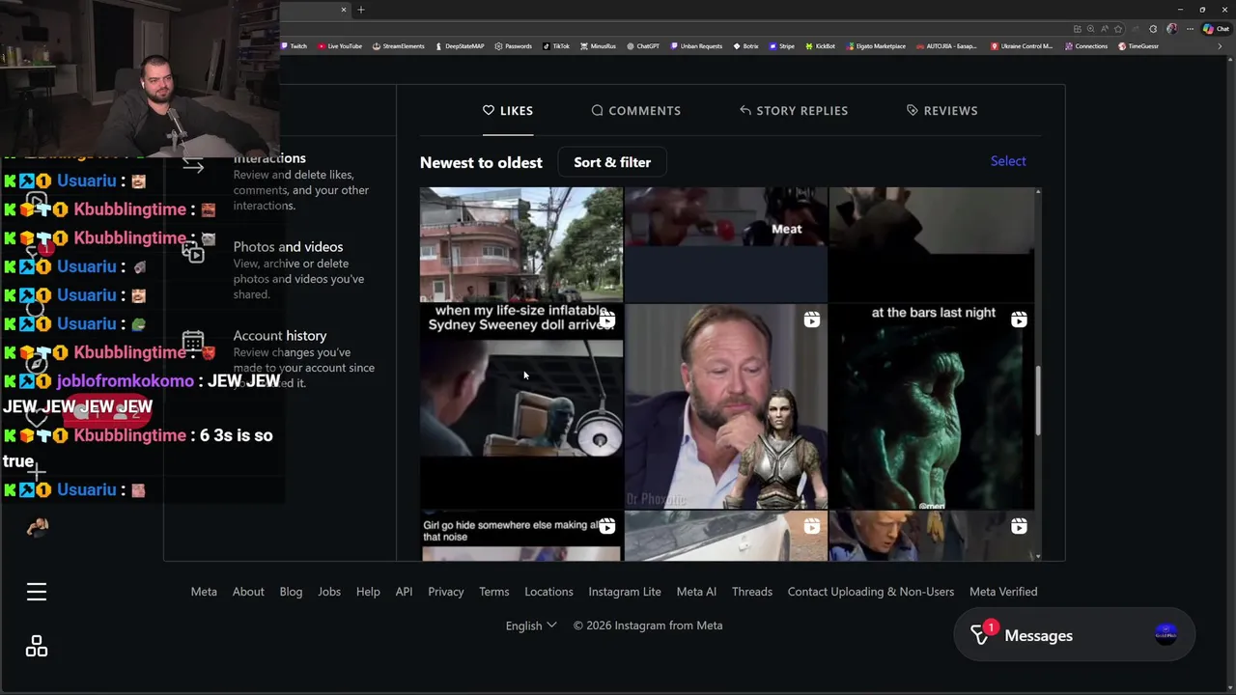Open the About footer link
Image resolution: width=1236 pixels, height=695 pixels.
pyautogui.click(x=248, y=592)
